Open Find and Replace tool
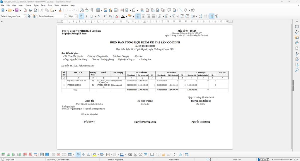This screenshot has width=300, height=161. pyautogui.click(x=82, y=10)
